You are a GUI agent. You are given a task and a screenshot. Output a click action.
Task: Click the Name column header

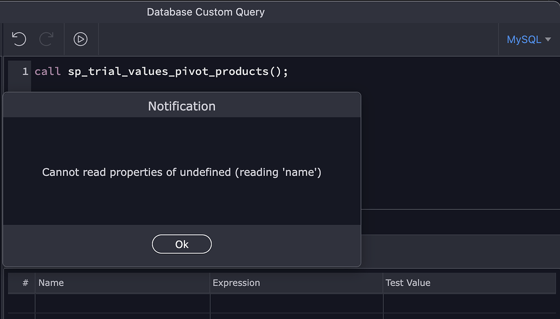[x=51, y=283]
